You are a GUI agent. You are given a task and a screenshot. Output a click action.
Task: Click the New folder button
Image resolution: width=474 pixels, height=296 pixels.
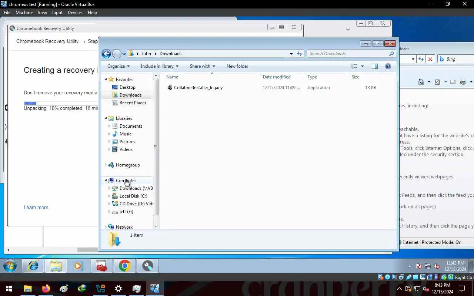coord(237,66)
